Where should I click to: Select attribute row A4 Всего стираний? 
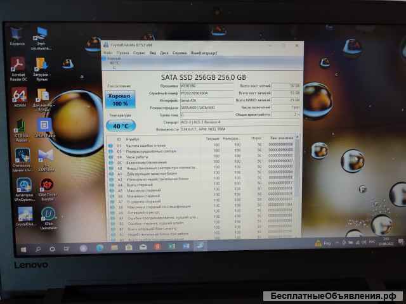pos(201,184)
